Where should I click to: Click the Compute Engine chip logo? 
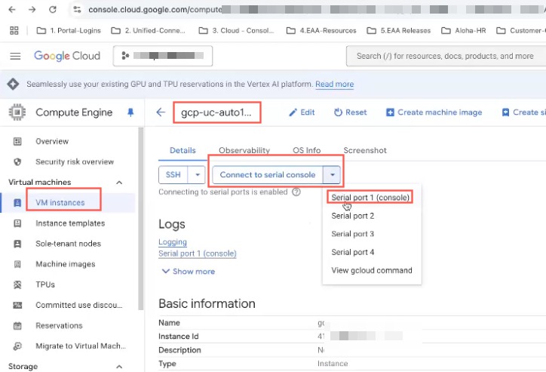tap(16, 112)
